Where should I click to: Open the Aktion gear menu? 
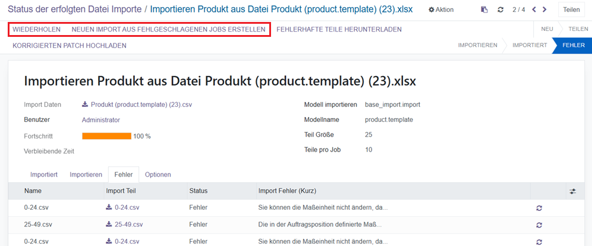[441, 10]
